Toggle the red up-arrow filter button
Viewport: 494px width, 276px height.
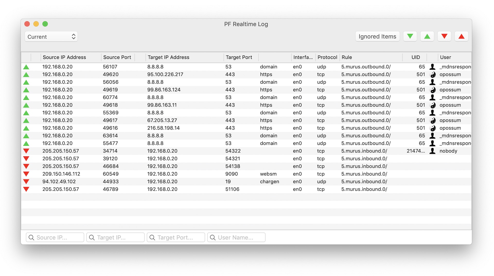461,36
